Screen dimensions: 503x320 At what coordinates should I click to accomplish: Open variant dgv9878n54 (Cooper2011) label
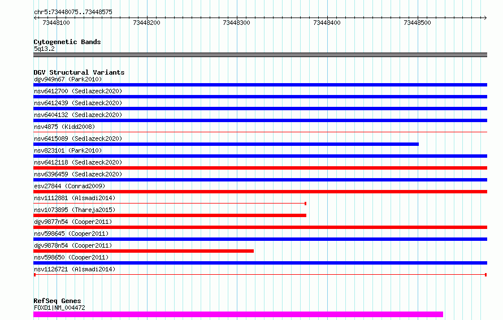point(73,245)
